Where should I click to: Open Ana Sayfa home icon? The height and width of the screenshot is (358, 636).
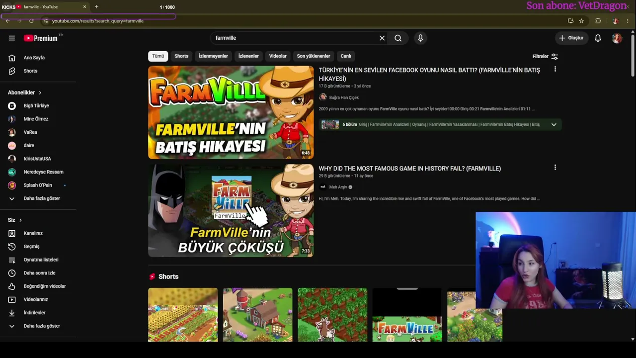tap(12, 58)
